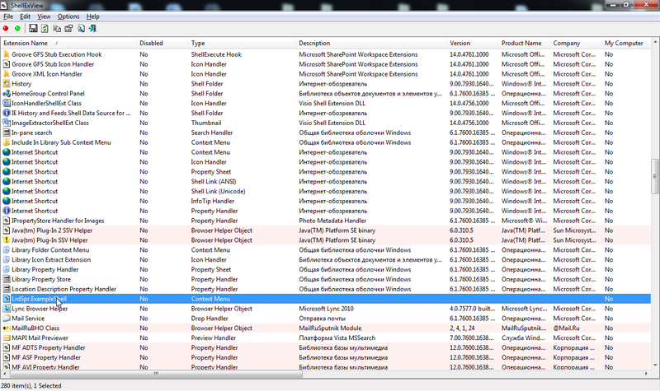Select the Library Property Handler entry
The image size is (660, 391).
coord(45,269)
